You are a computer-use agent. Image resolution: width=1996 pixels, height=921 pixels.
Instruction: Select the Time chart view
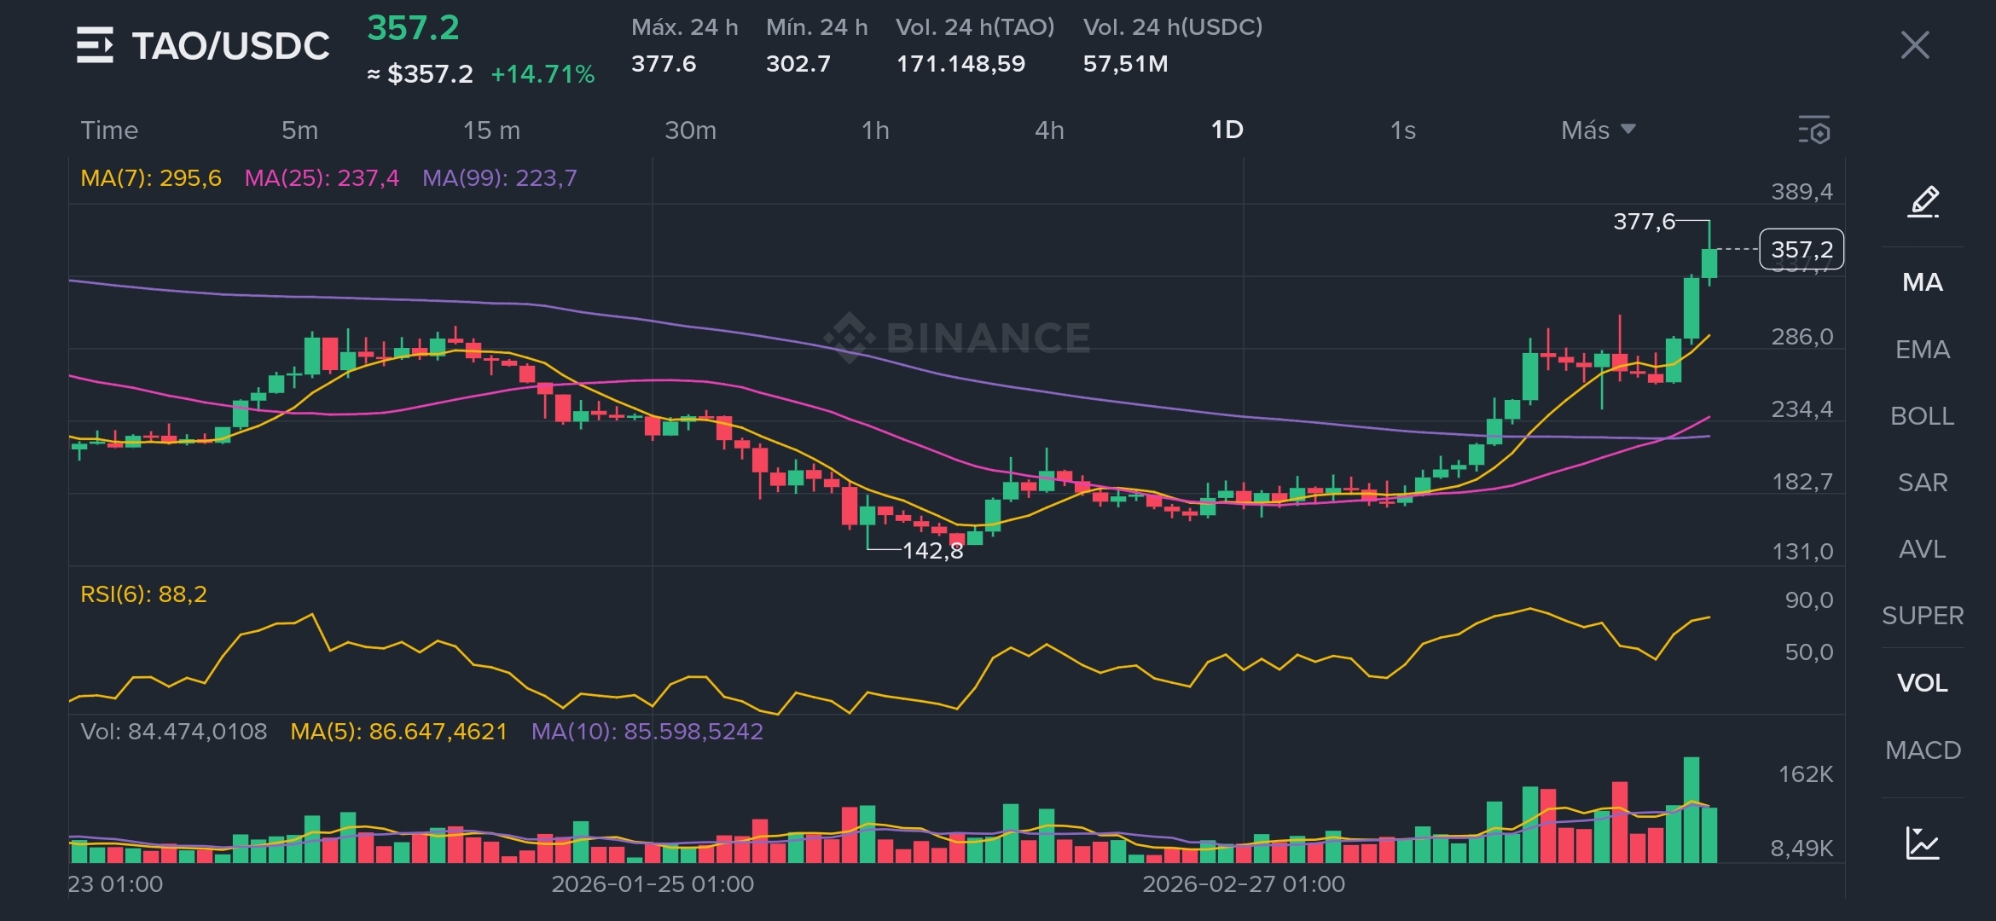pos(109,130)
